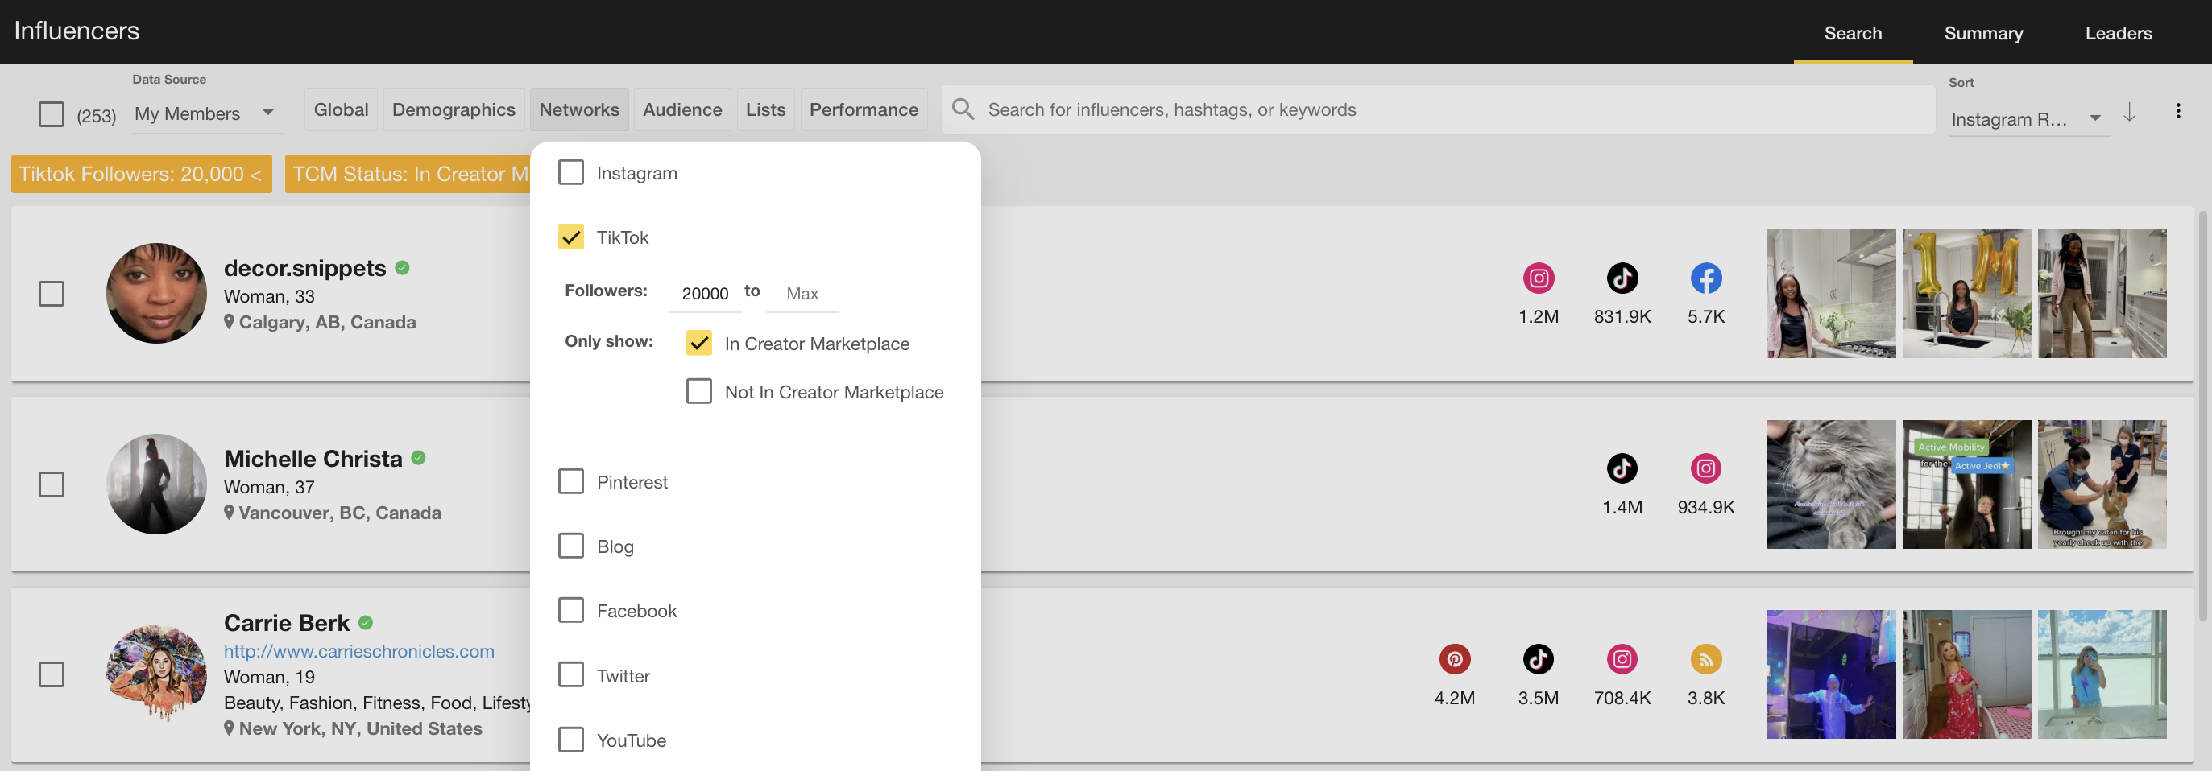Uncheck the TikTok network checkbox
The width and height of the screenshot is (2212, 771).
(570, 237)
